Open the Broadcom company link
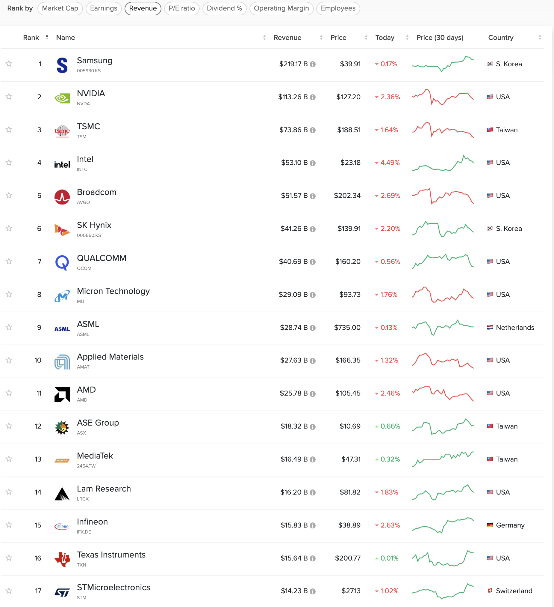 [x=96, y=192]
